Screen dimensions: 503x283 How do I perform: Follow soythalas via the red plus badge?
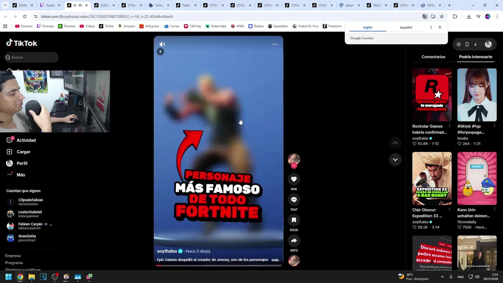click(294, 166)
